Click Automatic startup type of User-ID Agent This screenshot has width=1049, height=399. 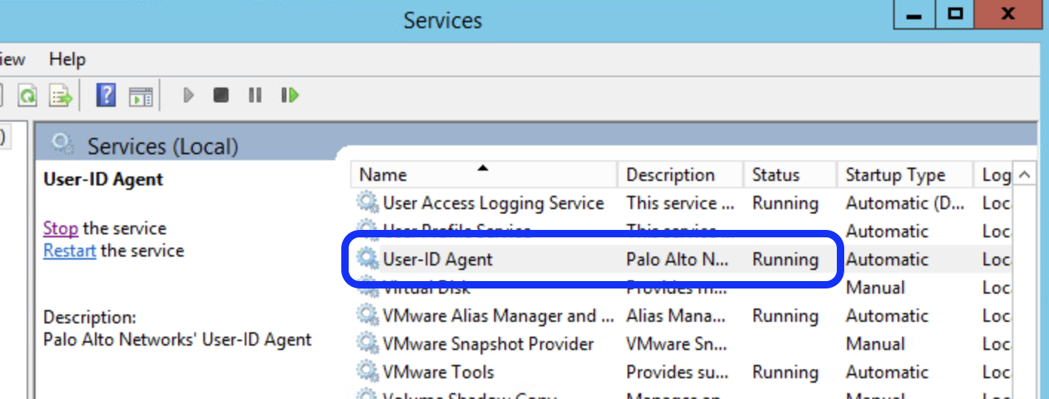click(x=887, y=260)
